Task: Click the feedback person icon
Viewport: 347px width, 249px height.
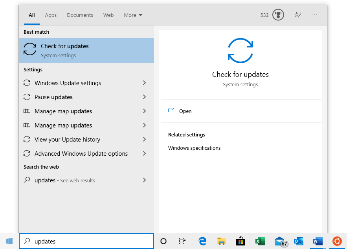Action: [x=298, y=15]
